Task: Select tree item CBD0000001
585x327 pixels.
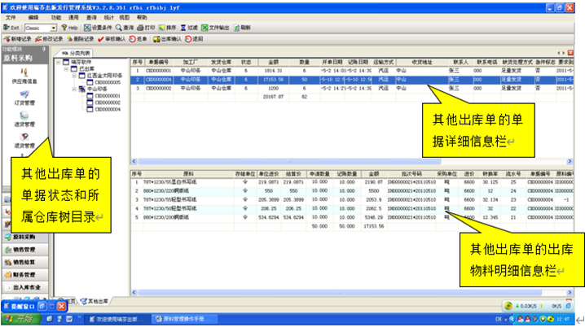Action: point(107,96)
